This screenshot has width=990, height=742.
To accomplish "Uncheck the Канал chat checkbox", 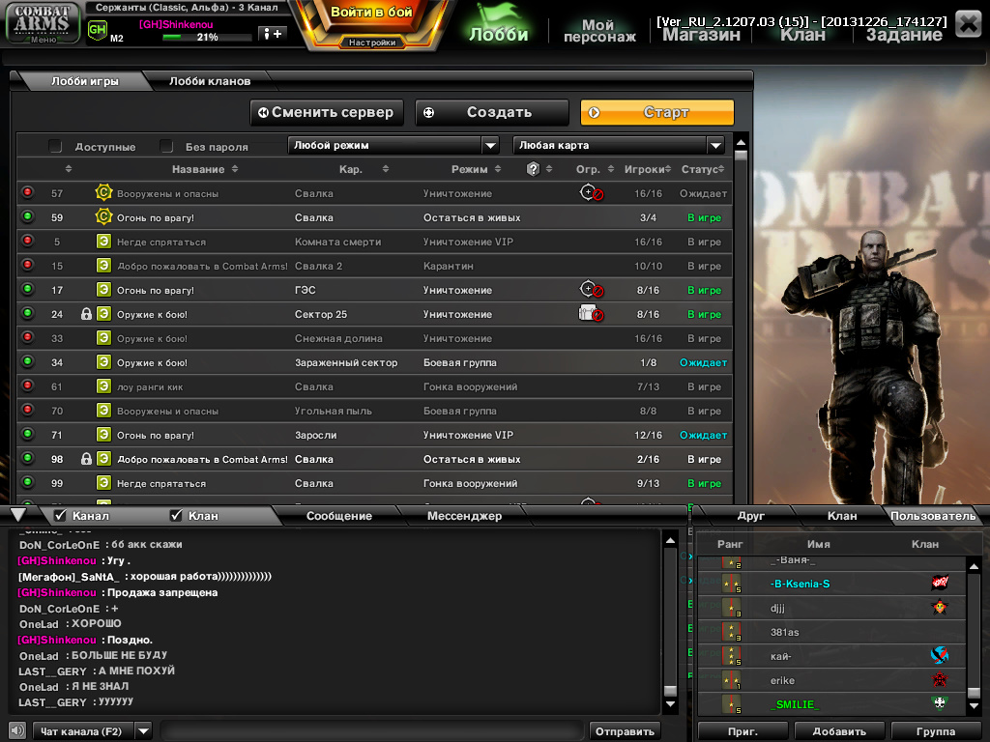I will [x=60, y=516].
